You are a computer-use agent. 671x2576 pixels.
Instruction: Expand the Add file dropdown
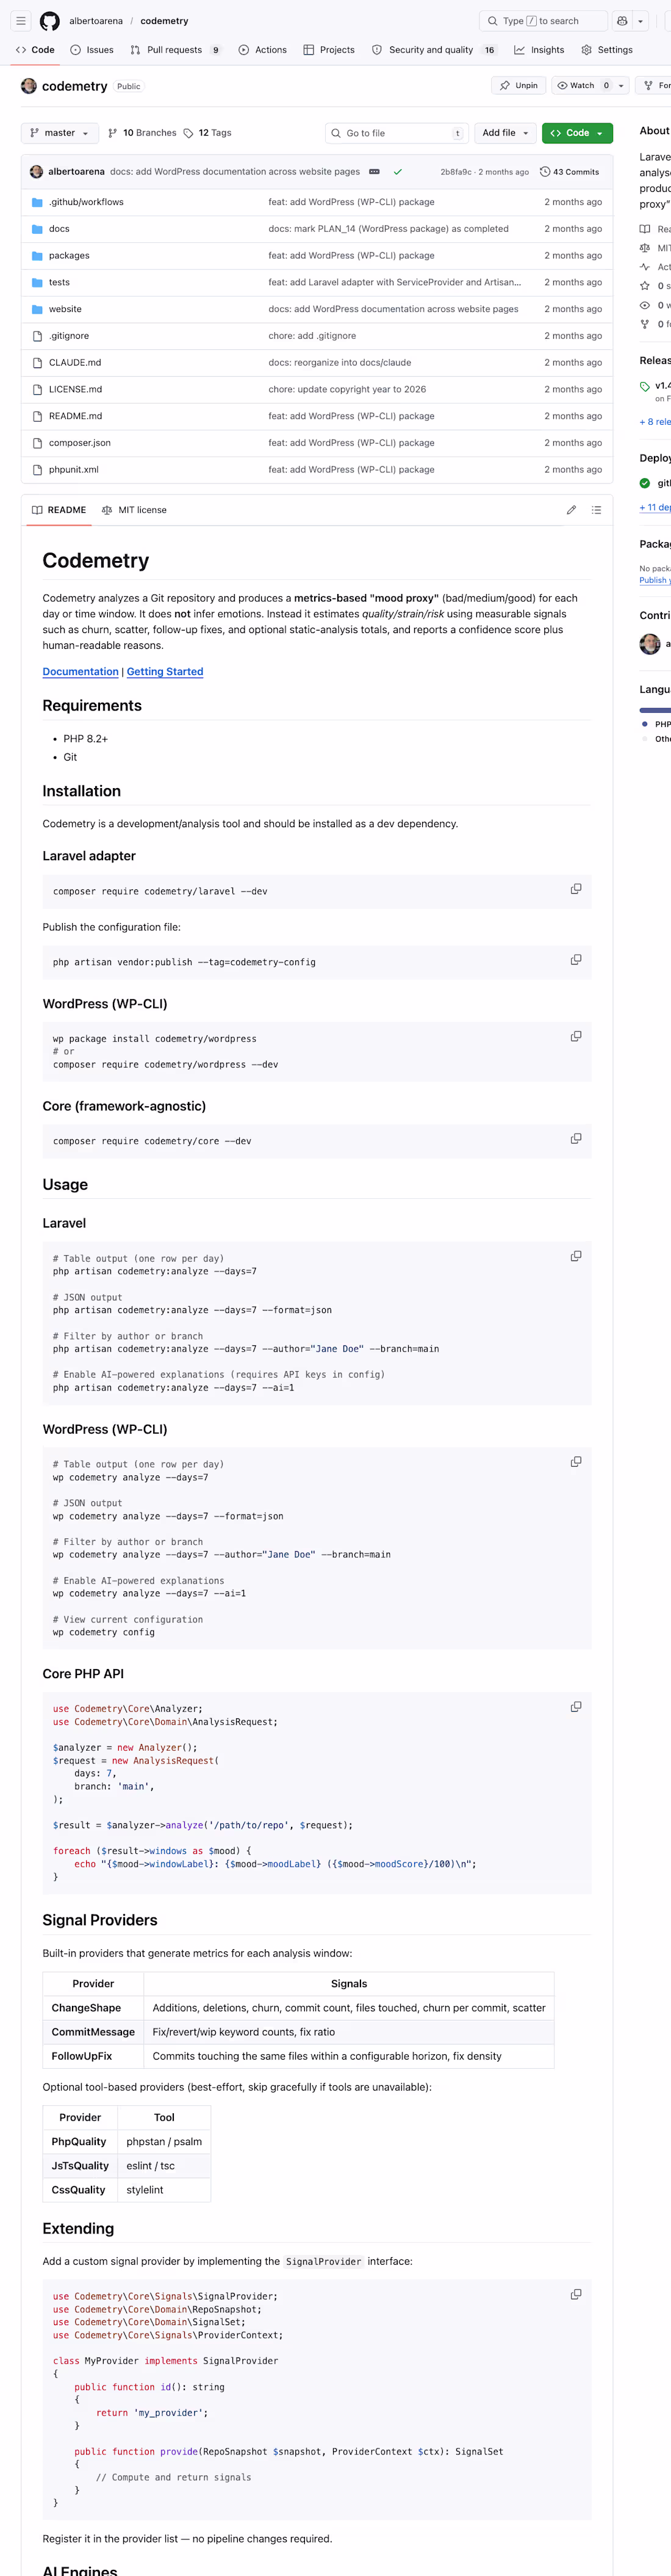[x=505, y=132]
